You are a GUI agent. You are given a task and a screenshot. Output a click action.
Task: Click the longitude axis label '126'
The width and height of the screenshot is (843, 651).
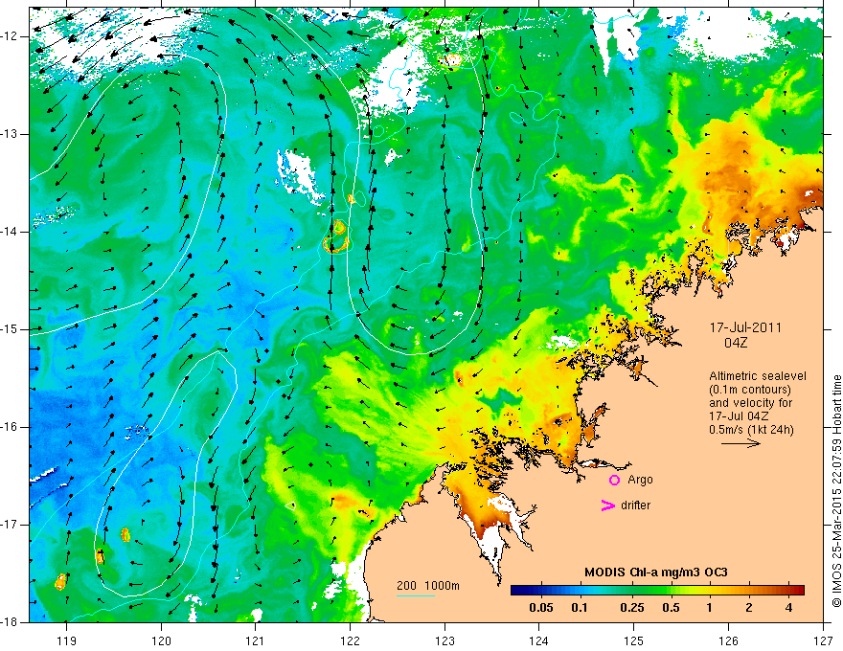tap(728, 640)
